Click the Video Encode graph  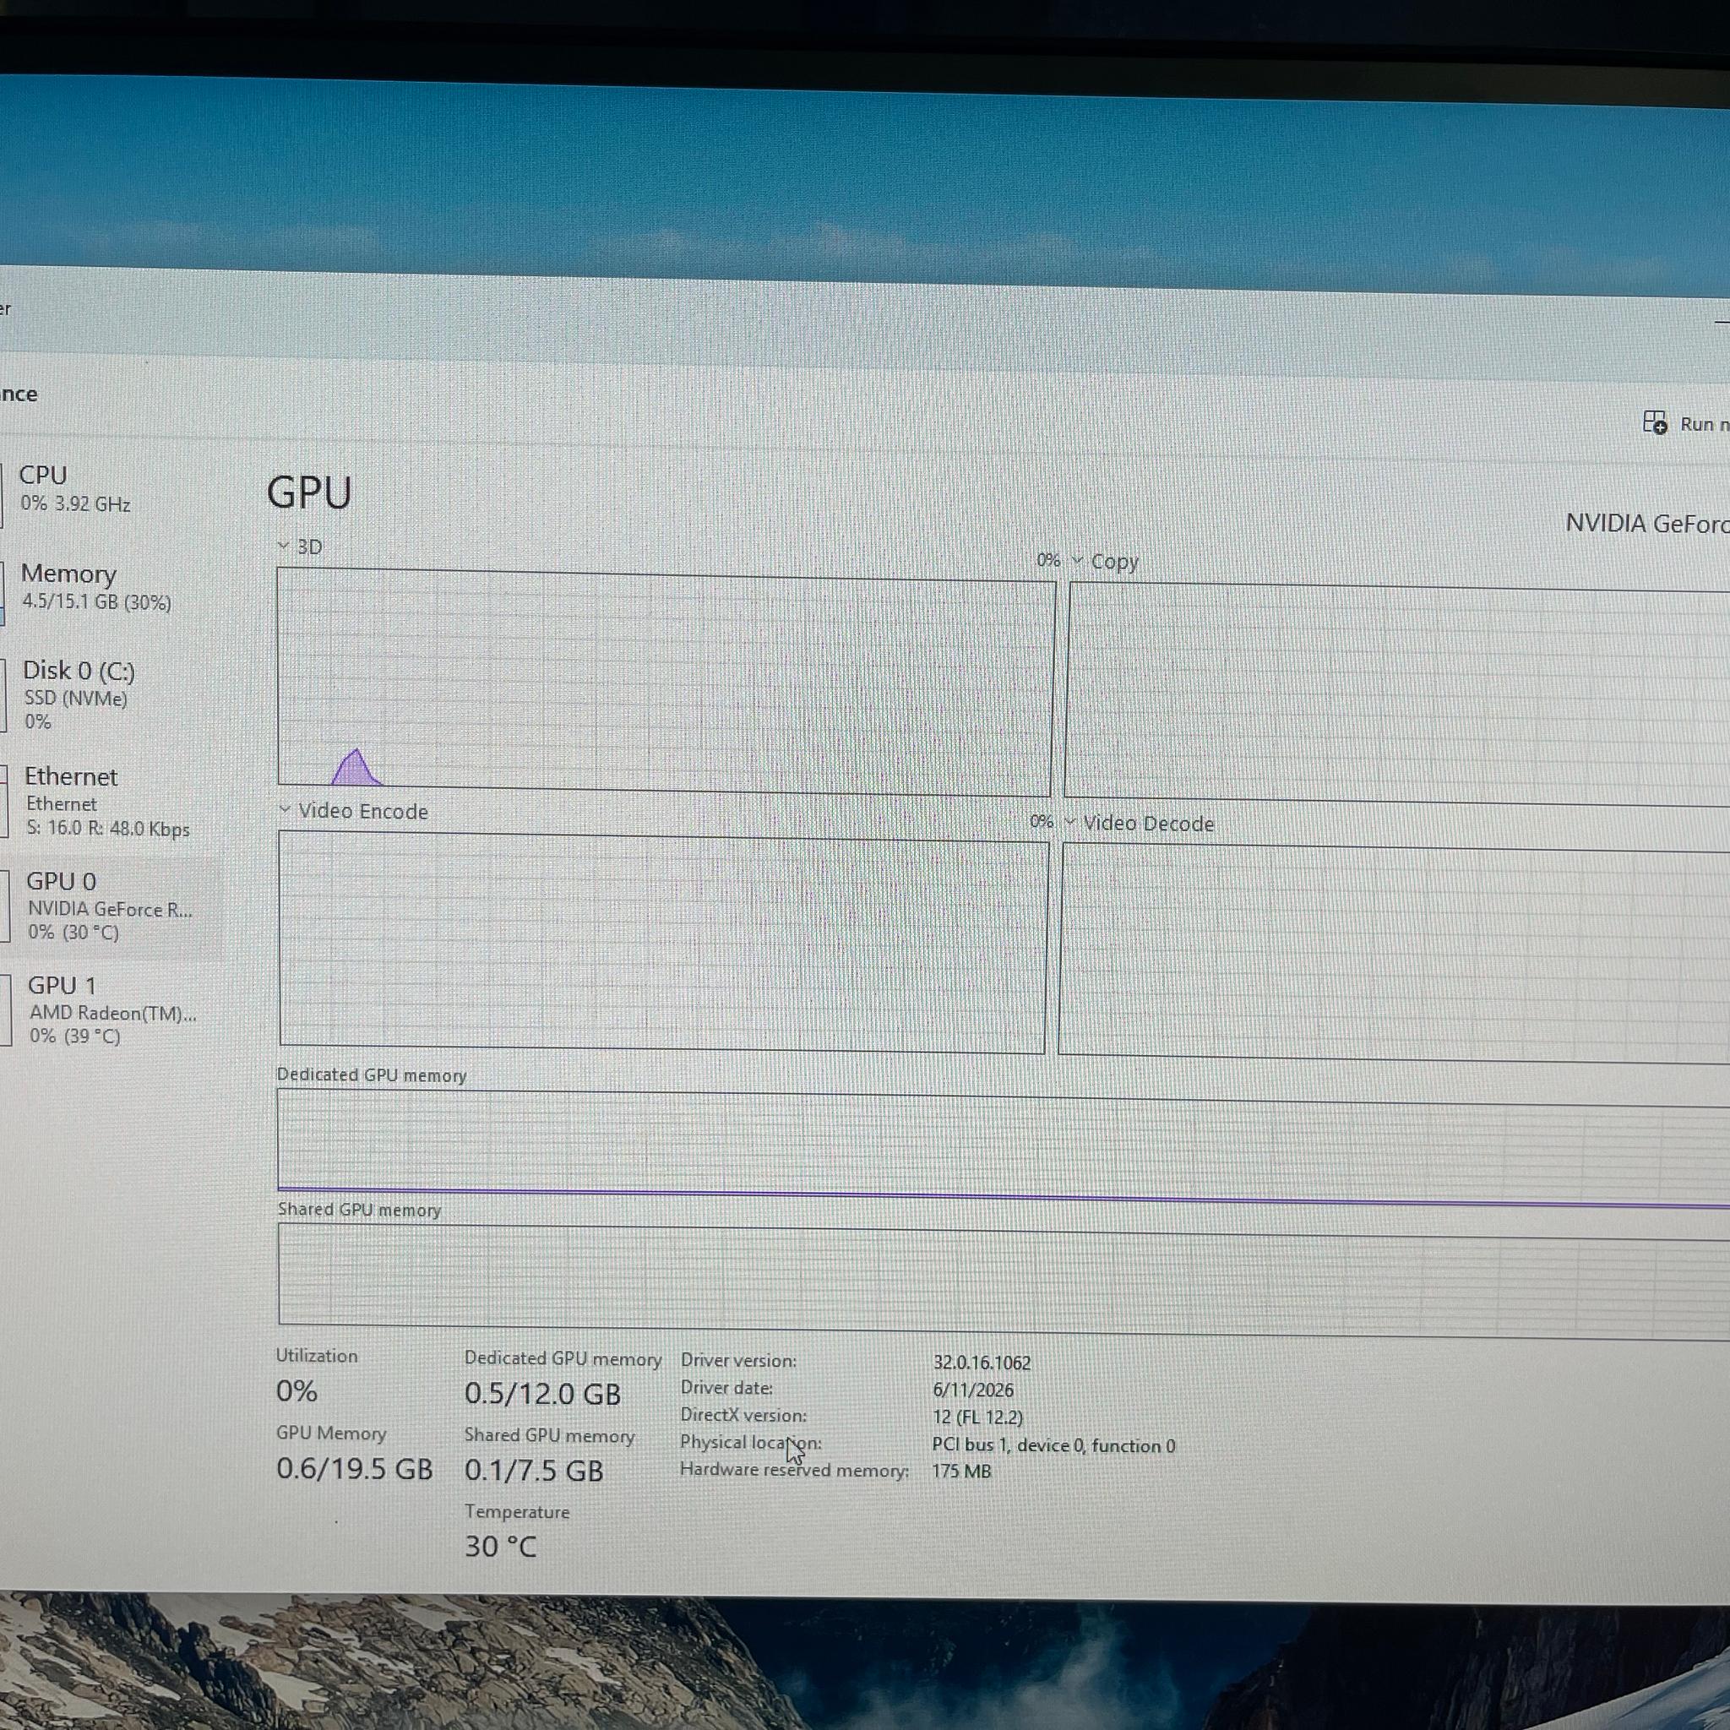click(x=662, y=942)
